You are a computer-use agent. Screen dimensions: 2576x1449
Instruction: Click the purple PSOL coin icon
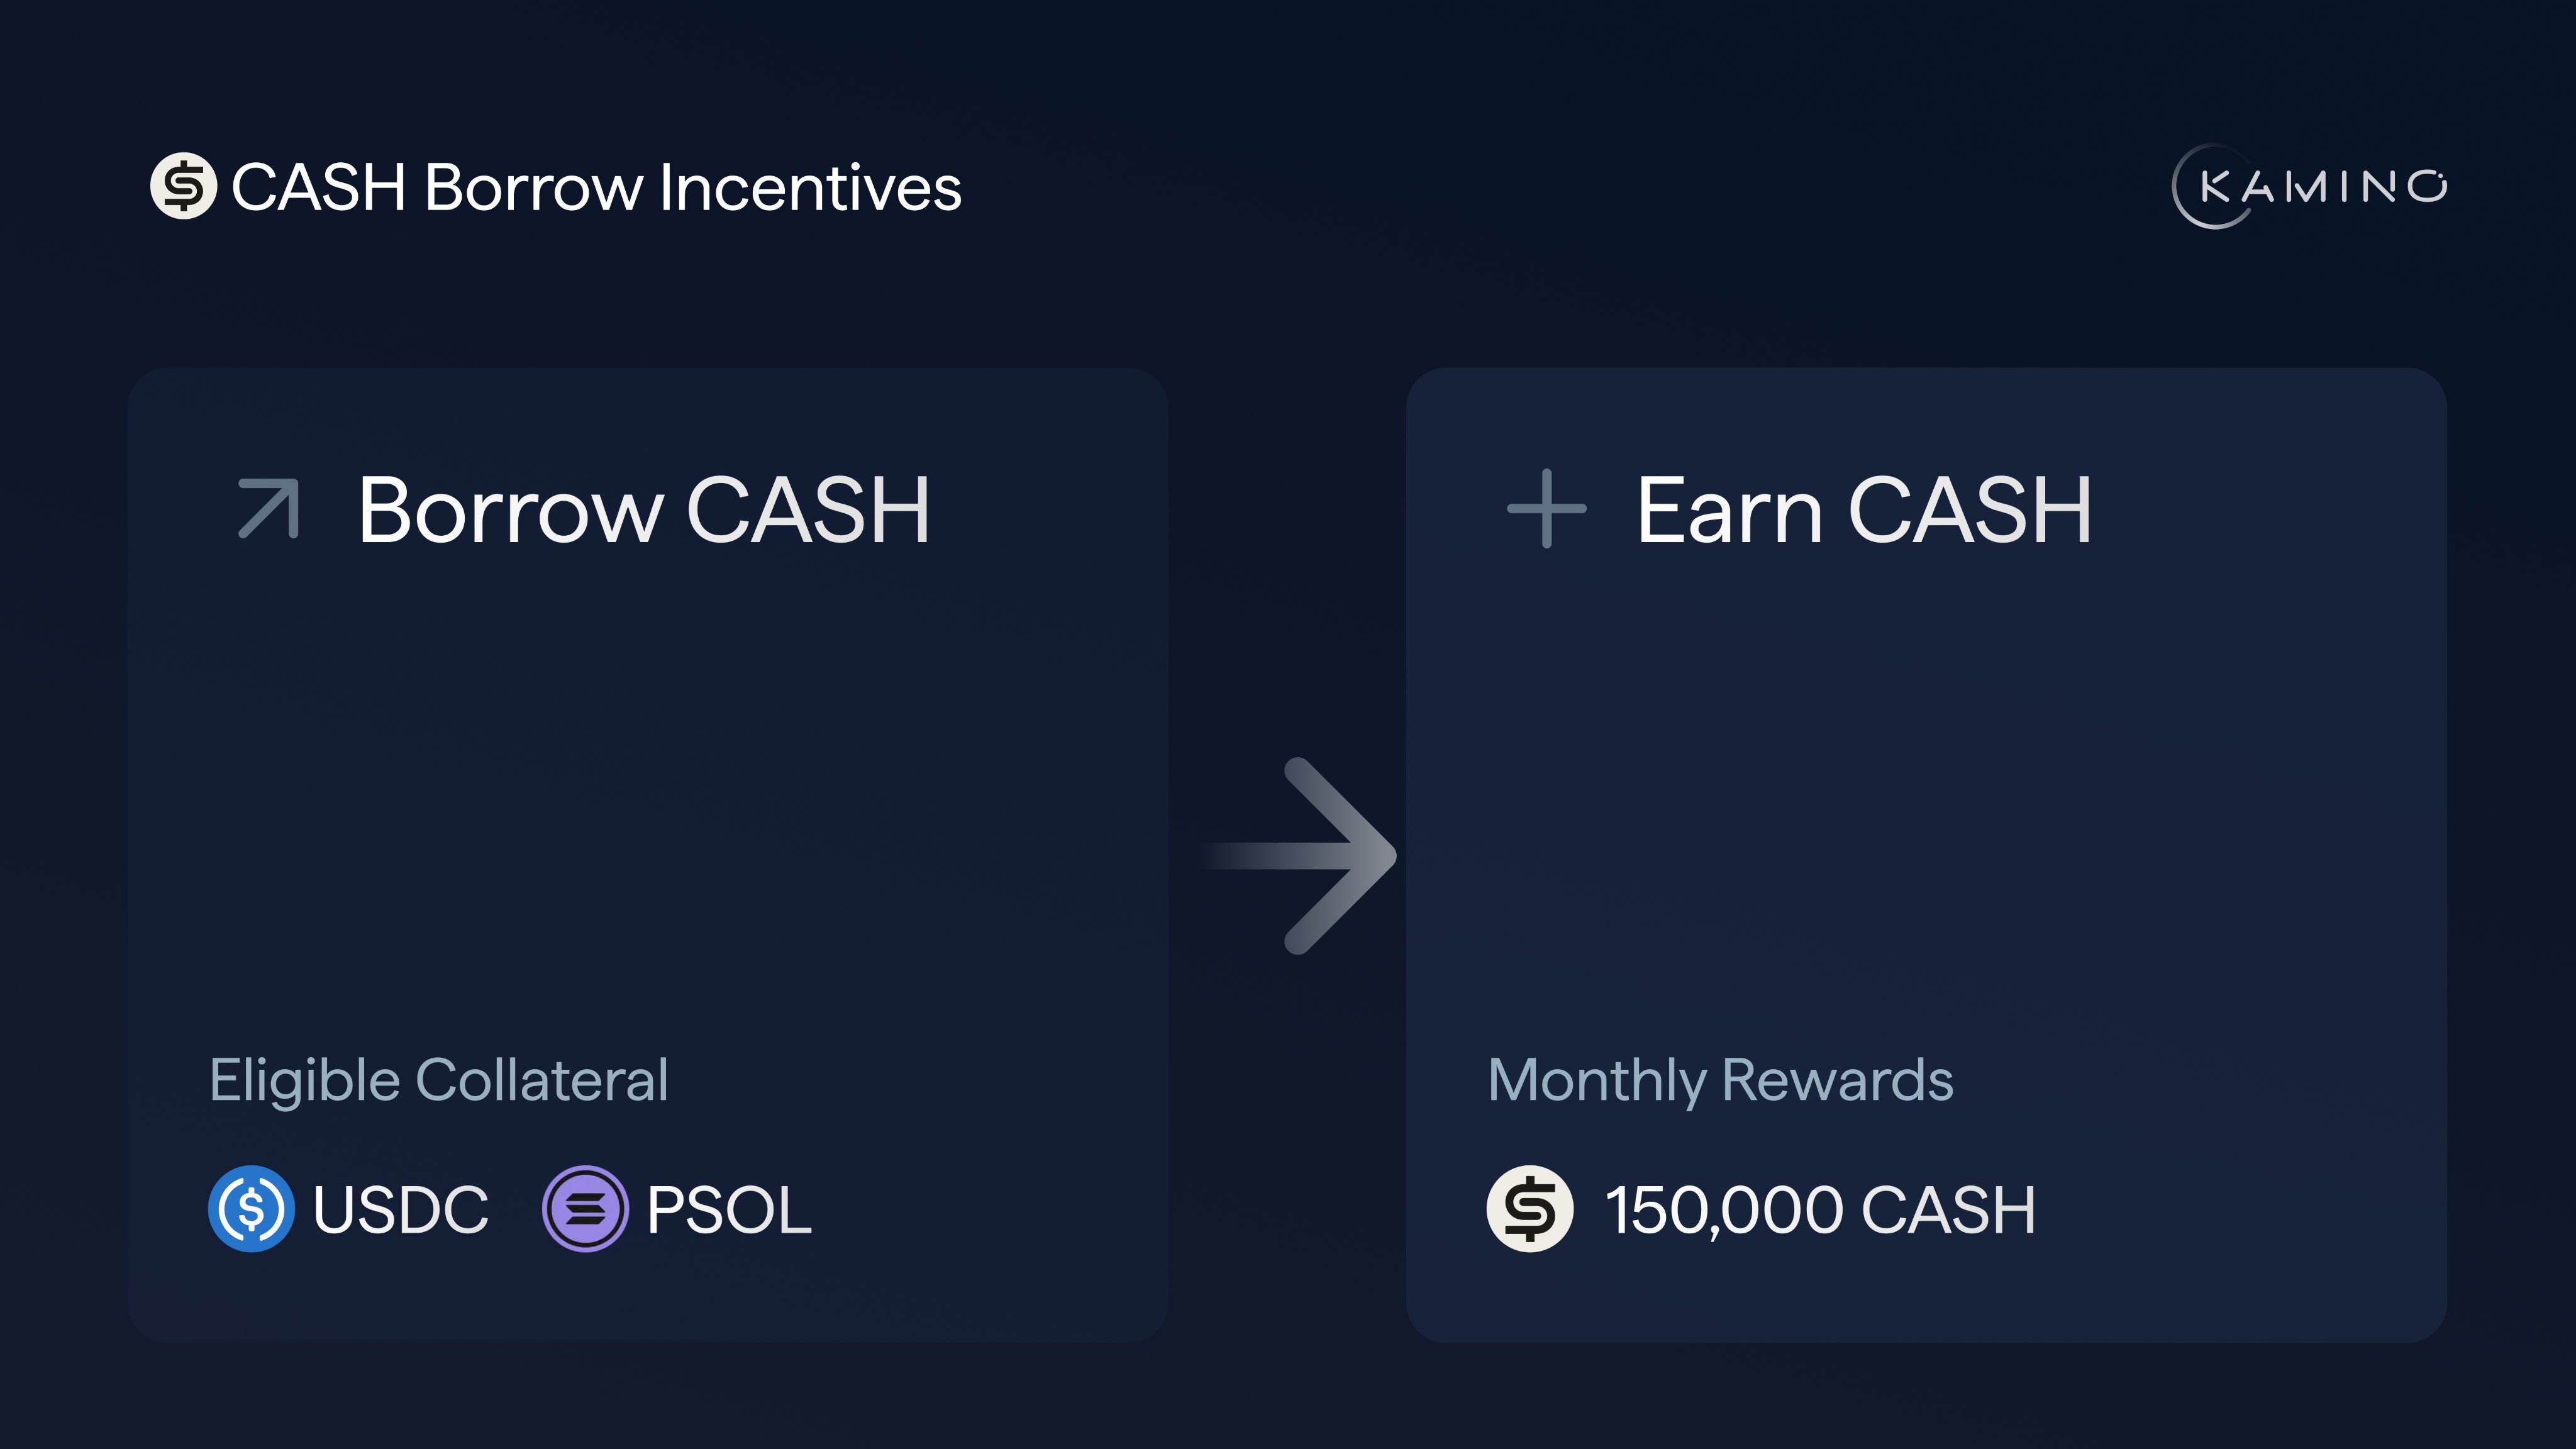click(x=585, y=1208)
